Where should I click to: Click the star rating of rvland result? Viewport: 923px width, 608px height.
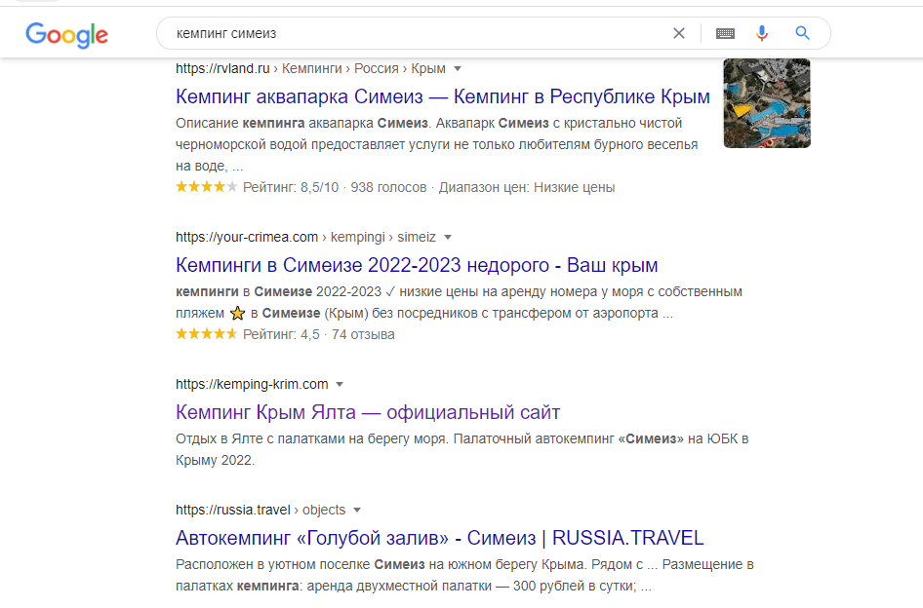coord(206,187)
